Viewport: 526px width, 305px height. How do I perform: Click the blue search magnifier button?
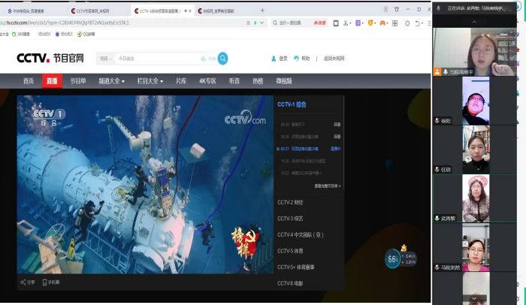(x=222, y=59)
